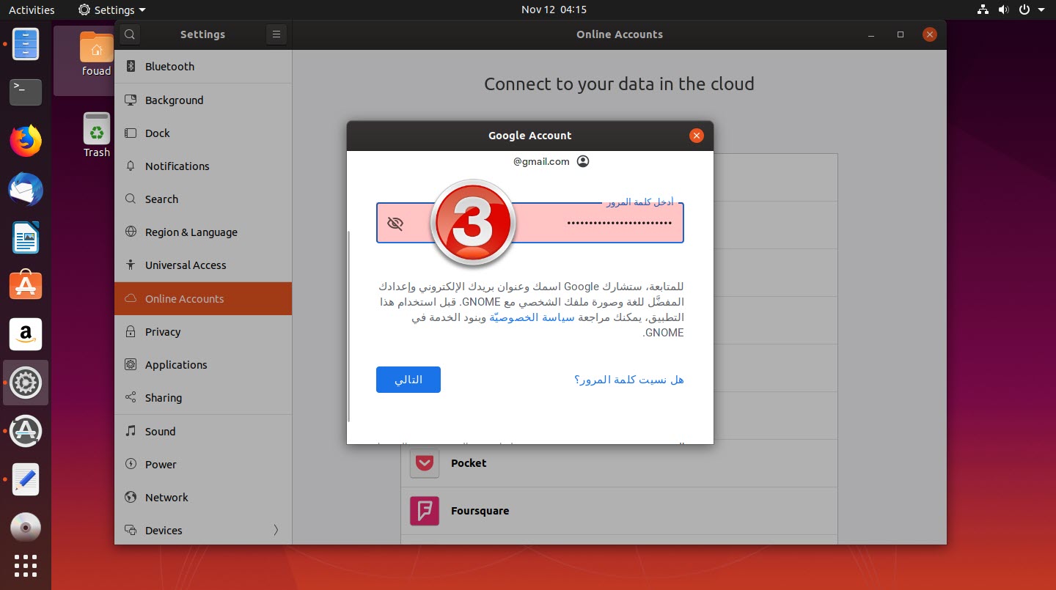Select Online Accounts in the sidebar
1056x590 pixels.
(203, 299)
